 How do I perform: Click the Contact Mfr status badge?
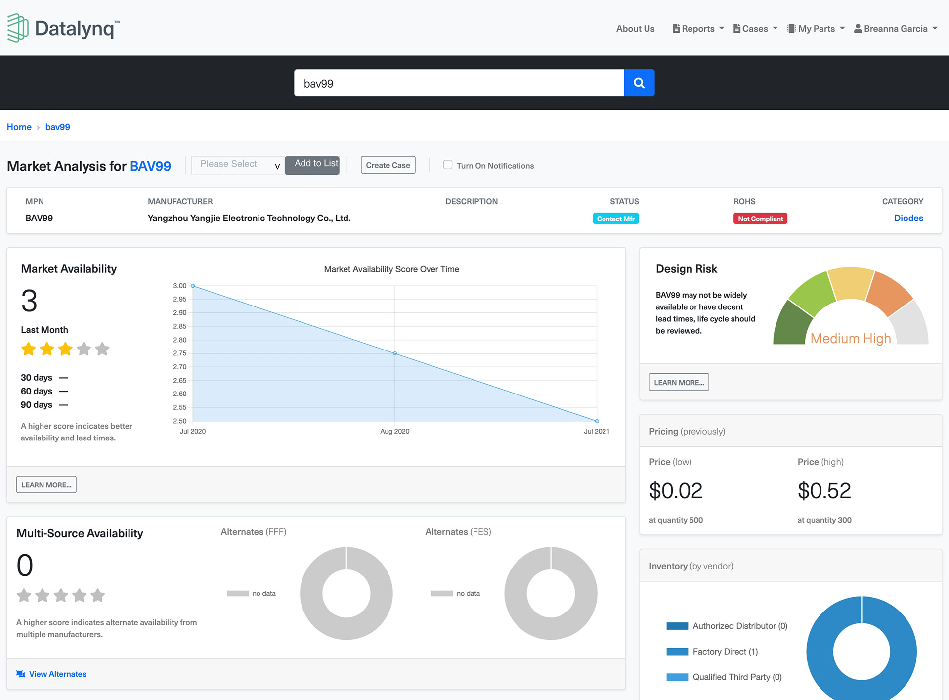pos(615,219)
